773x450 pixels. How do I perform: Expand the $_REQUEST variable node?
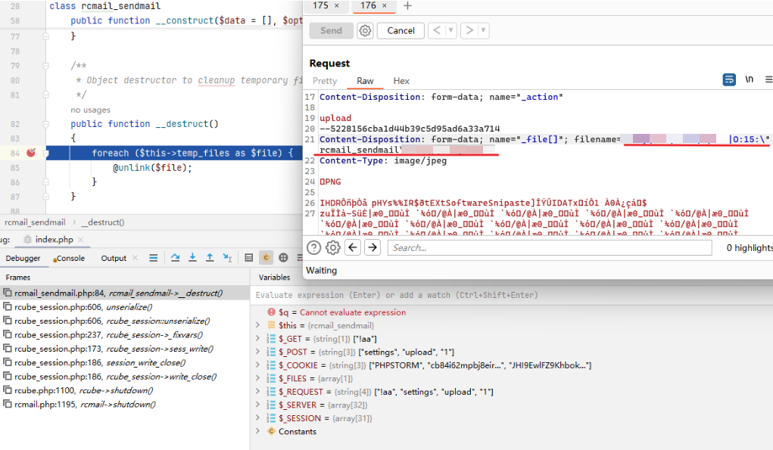pos(258,392)
